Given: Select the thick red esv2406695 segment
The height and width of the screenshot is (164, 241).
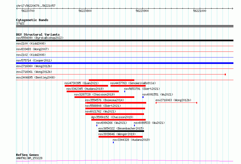Looking at the screenshot, I should [112, 80].
